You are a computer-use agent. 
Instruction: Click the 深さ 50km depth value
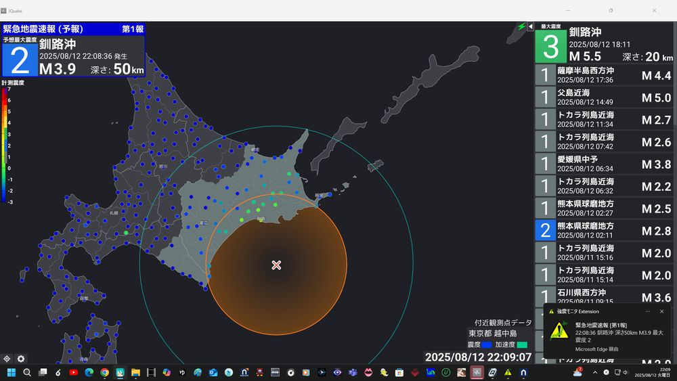point(117,69)
